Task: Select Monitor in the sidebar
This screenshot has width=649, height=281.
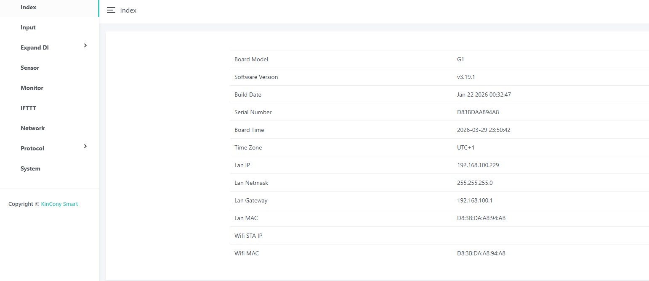Action: pos(32,88)
